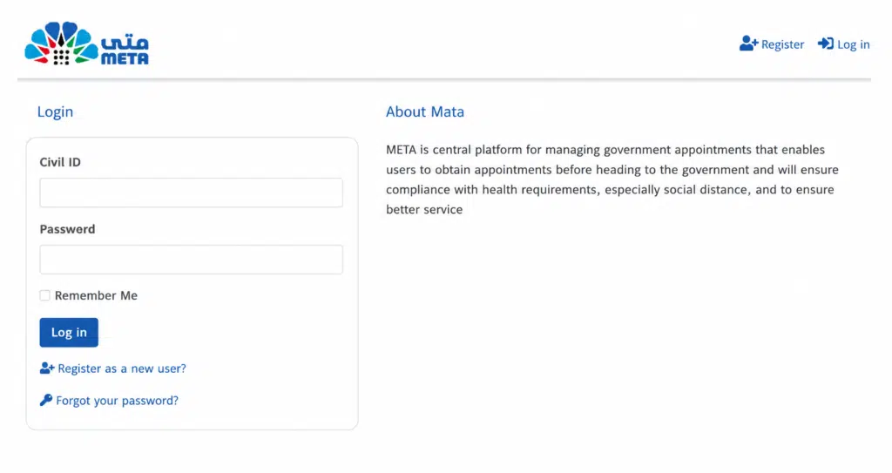892x473 pixels.
Task: Click the 'Password' field label
Action: click(x=67, y=229)
